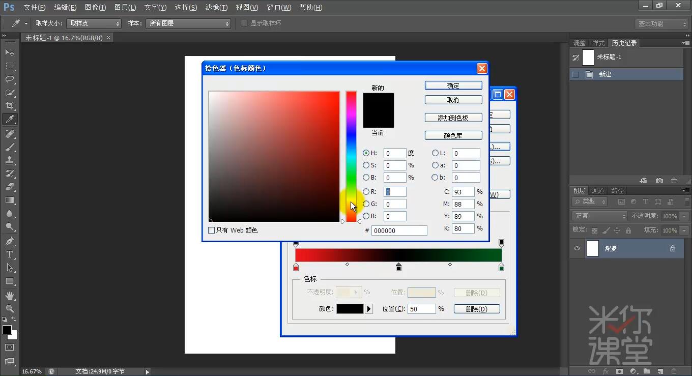The height and width of the screenshot is (376, 692).
Task: Select the Lasso tool
Action: tap(10, 79)
